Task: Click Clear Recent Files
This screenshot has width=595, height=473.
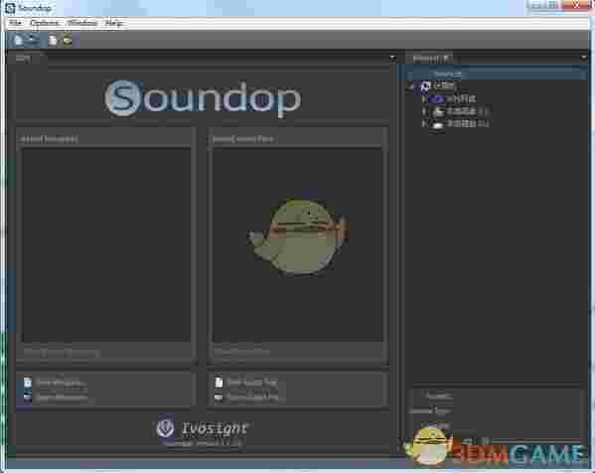Action: (242, 353)
